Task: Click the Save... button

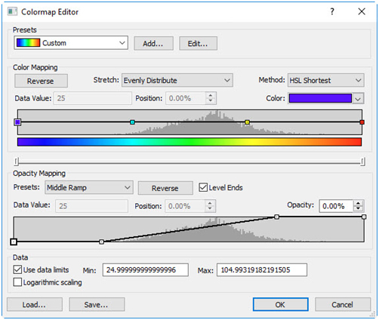Action: pos(97,305)
